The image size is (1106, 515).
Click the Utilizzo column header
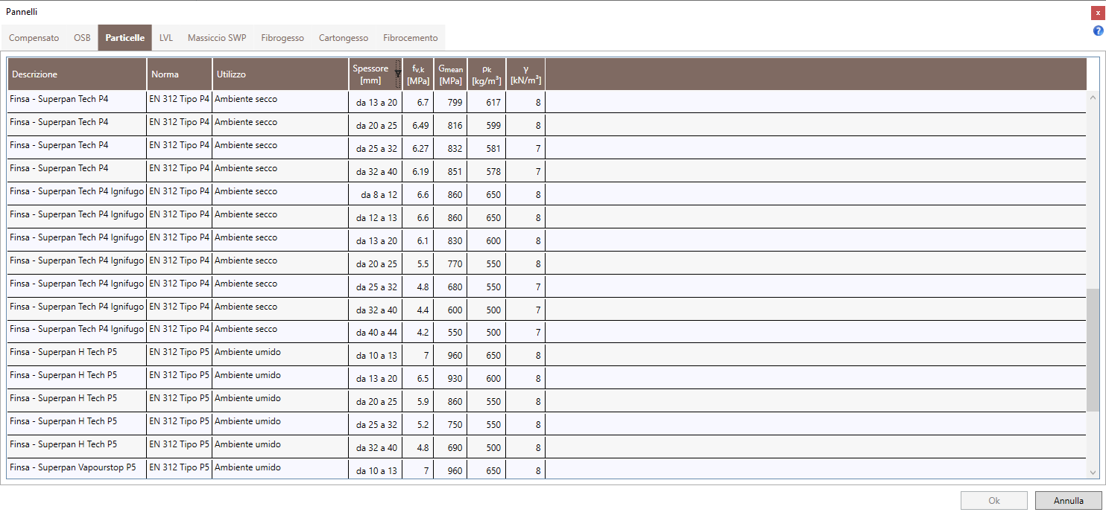[280, 74]
